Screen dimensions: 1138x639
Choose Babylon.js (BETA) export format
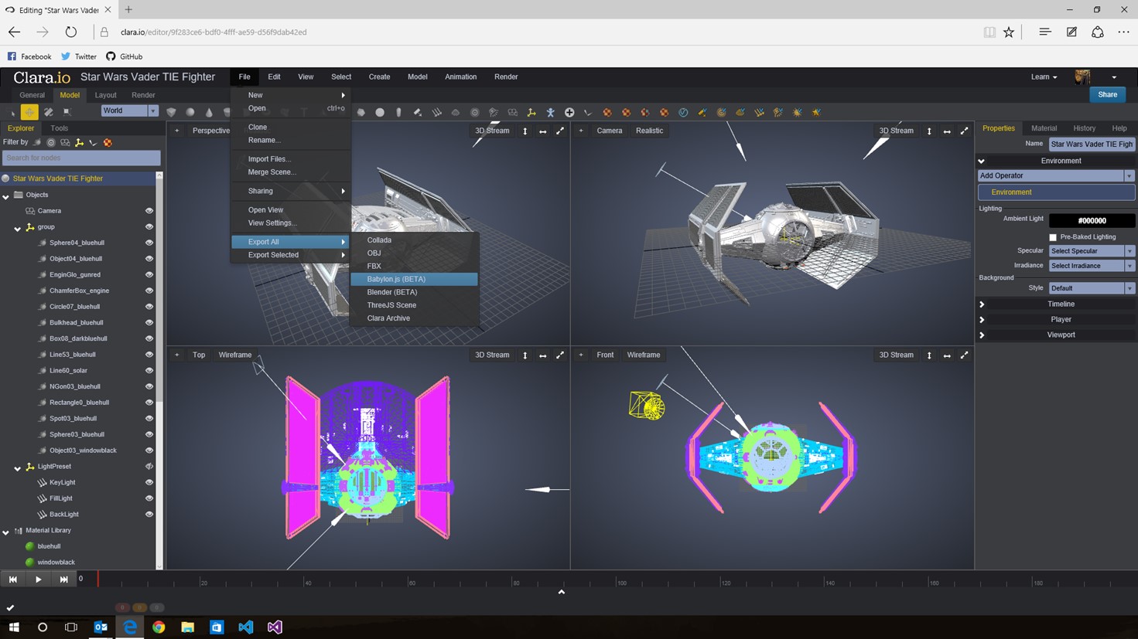[x=415, y=279]
